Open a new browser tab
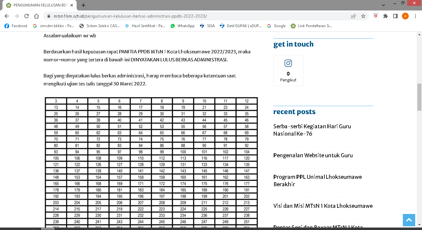 coord(83,5)
